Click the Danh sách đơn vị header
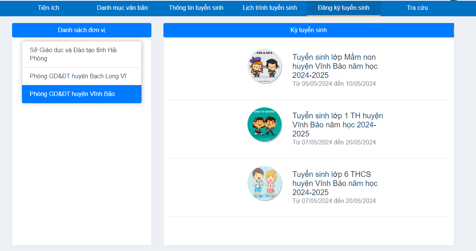476x251 pixels. coord(81,30)
